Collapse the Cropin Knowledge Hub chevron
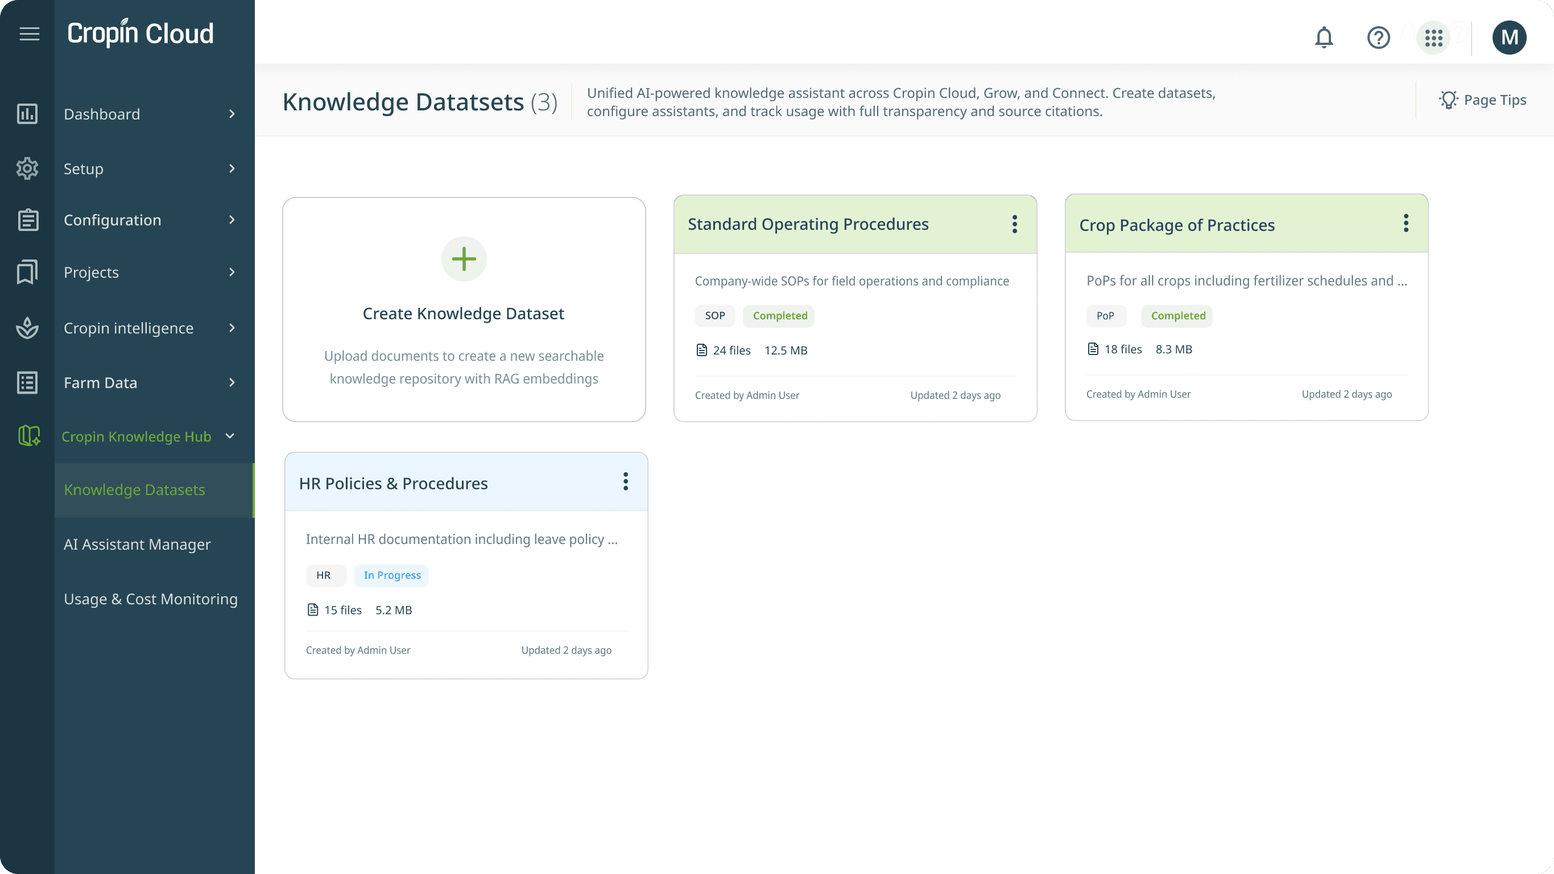 click(230, 436)
